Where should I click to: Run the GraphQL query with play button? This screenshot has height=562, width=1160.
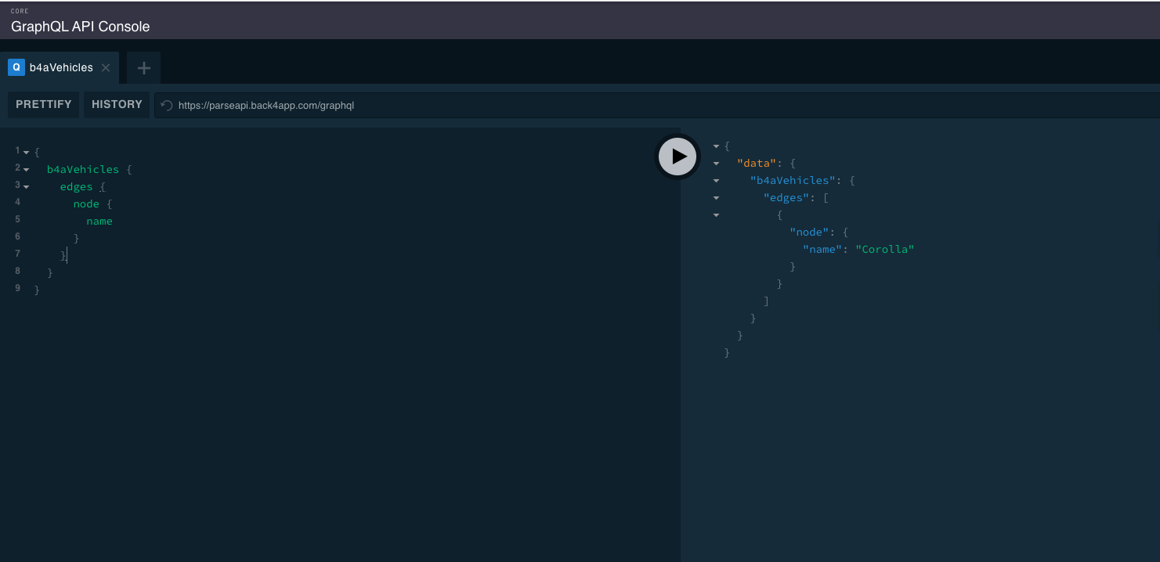click(678, 156)
